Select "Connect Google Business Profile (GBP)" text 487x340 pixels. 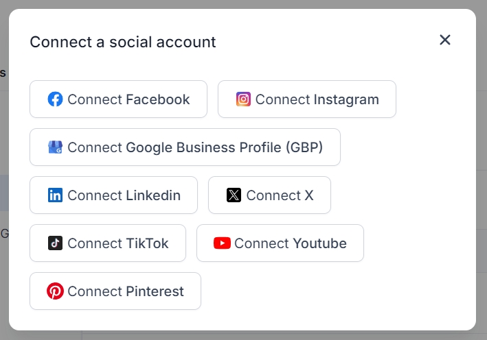pyautogui.click(x=195, y=147)
